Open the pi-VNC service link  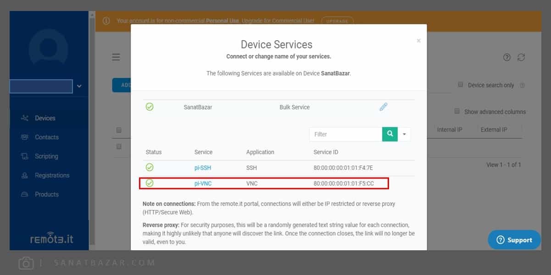pyautogui.click(x=203, y=183)
